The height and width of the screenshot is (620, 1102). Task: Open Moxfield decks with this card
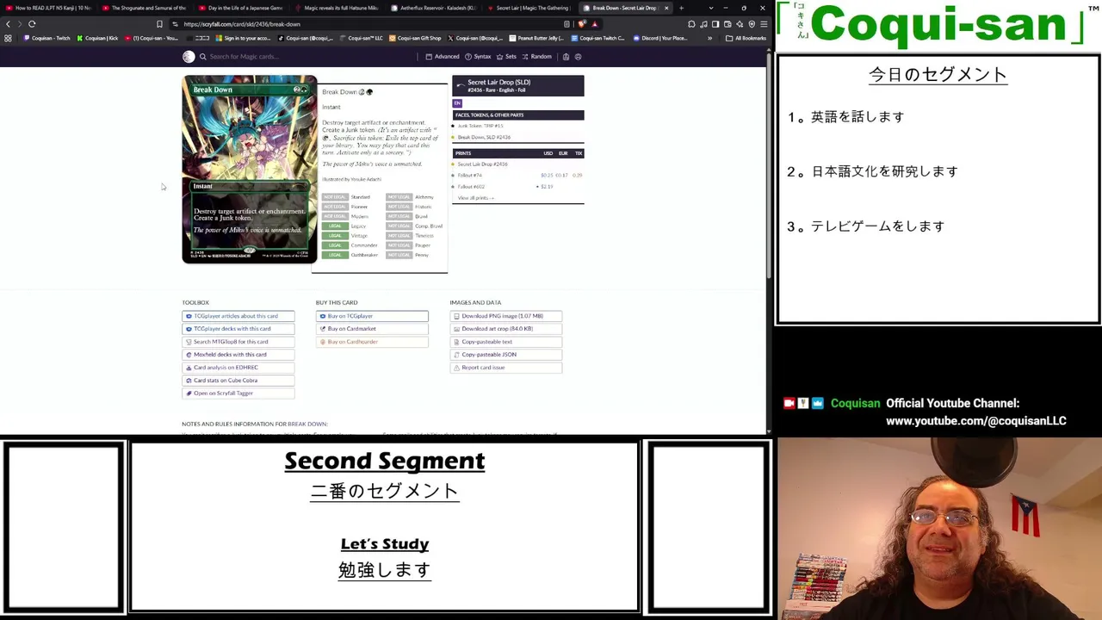pyautogui.click(x=238, y=355)
